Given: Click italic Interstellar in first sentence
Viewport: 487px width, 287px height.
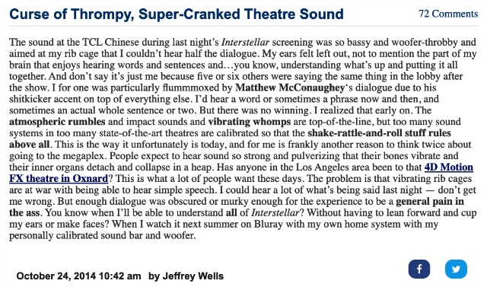Looking at the screenshot, I should tap(245, 42).
